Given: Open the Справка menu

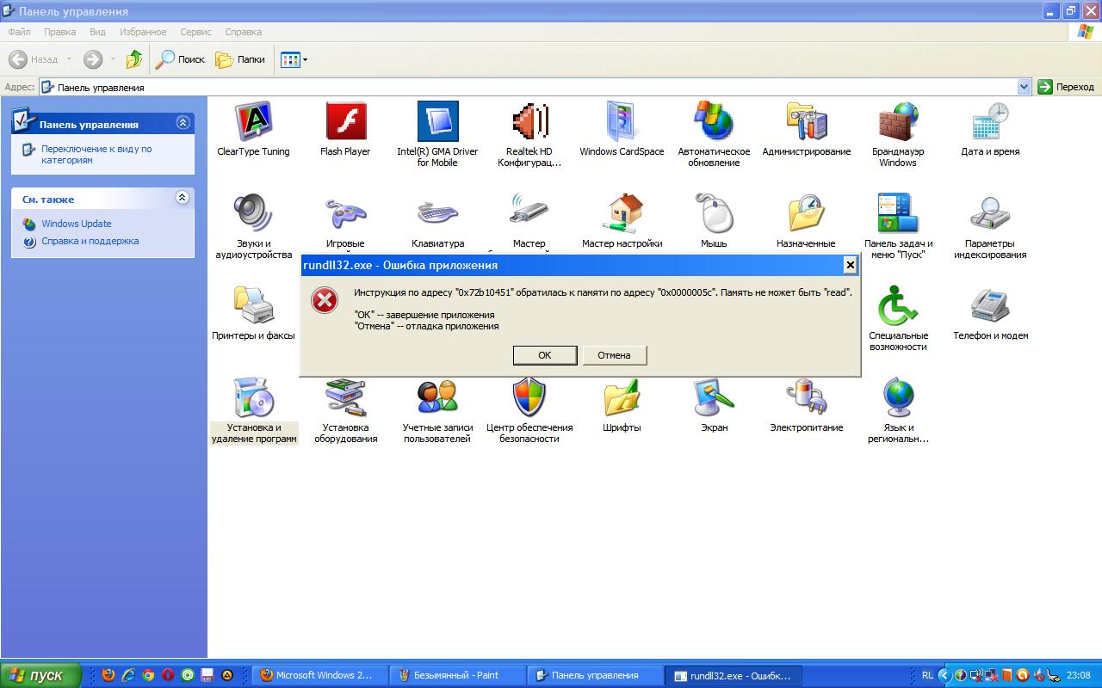Looking at the screenshot, I should pos(243,32).
